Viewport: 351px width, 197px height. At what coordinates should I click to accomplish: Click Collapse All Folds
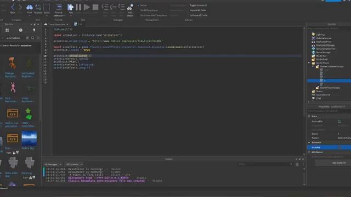[x=199, y=15]
